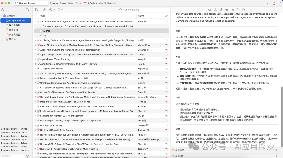Select the GUI Agents: A Survey item
Viewport: 283px width, 158px height.
(102, 125)
